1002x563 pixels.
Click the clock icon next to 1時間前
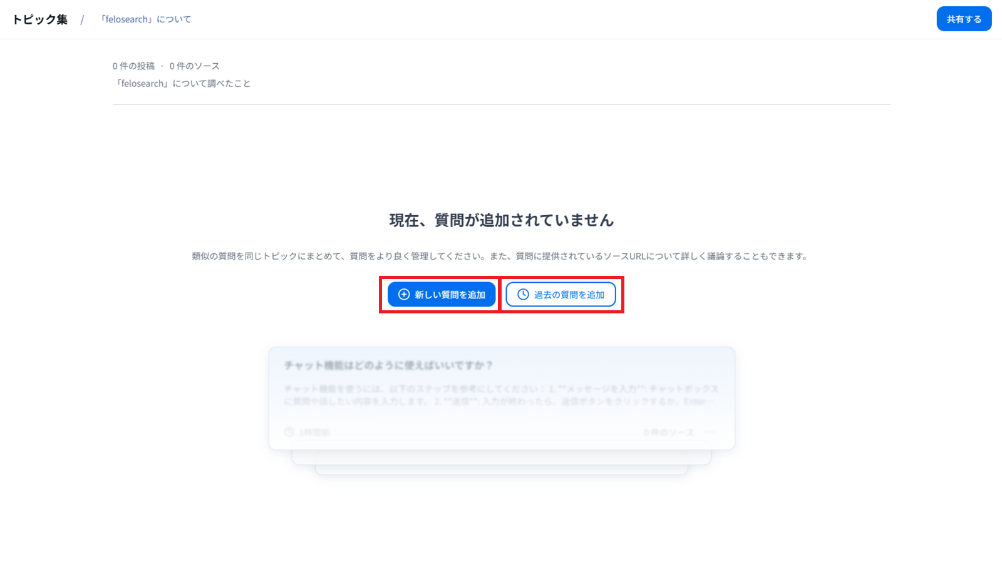[289, 432]
